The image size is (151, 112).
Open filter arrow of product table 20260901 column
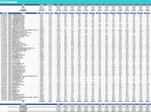pos(68,13)
